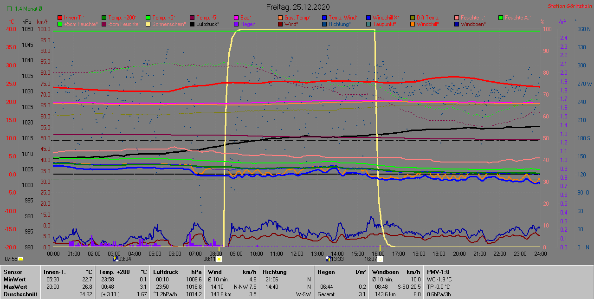Click the sunset icon at 16:07

380,259
